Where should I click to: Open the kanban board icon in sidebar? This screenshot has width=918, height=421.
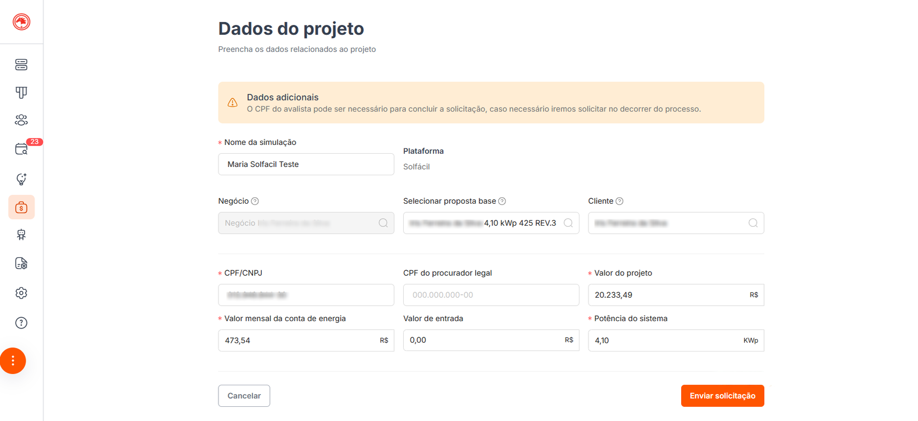coord(22,93)
